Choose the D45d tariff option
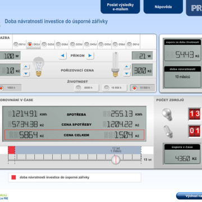Screen dimensions: 202x202 point(86,44)
